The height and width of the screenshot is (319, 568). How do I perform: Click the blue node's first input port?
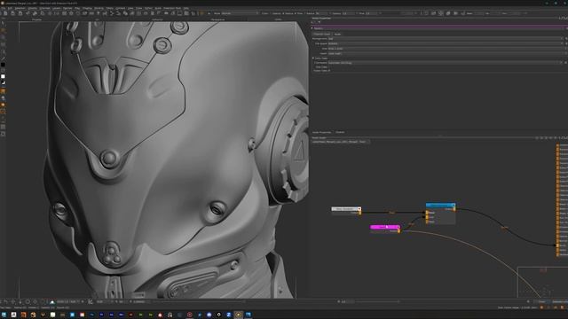tap(427, 213)
